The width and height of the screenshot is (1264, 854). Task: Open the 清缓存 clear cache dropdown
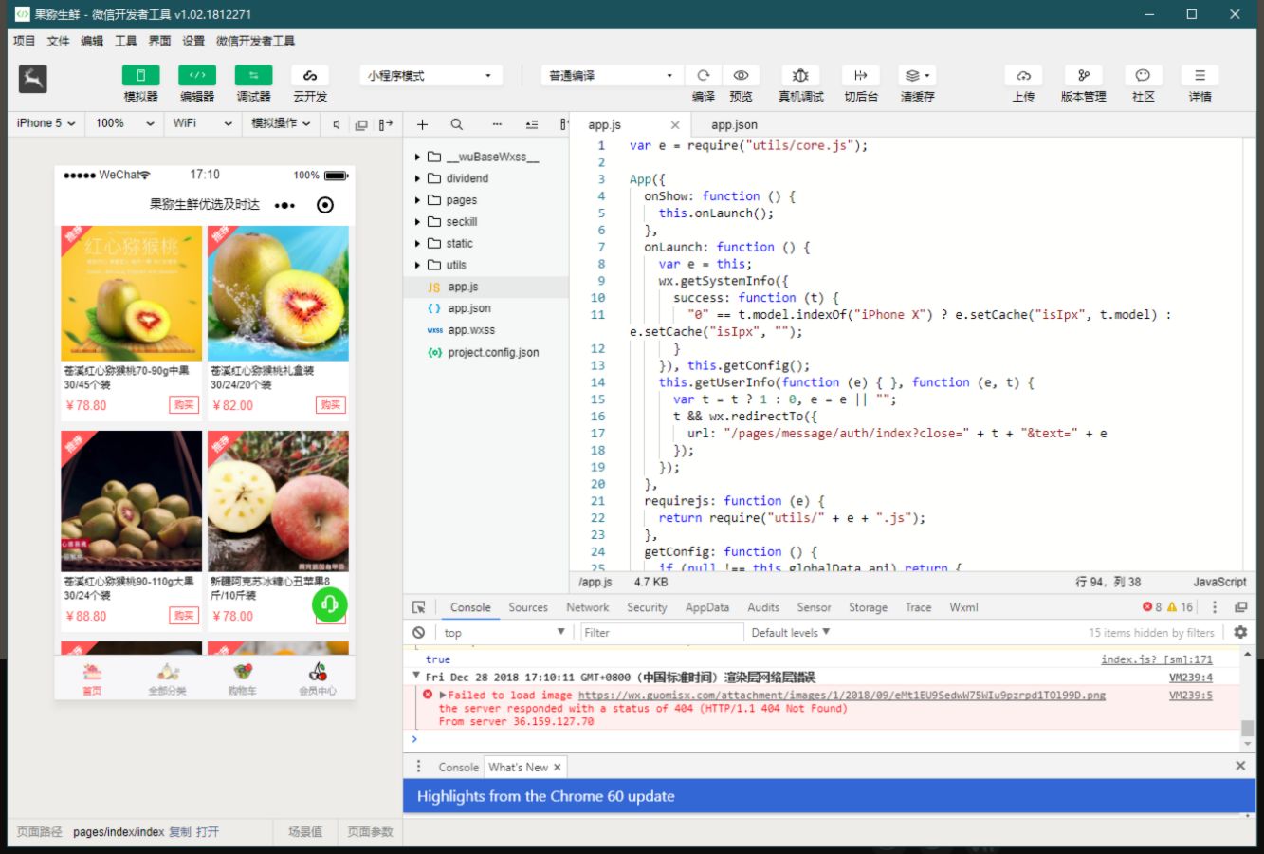tap(917, 76)
